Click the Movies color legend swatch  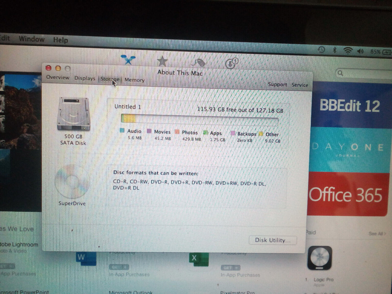coord(149,131)
